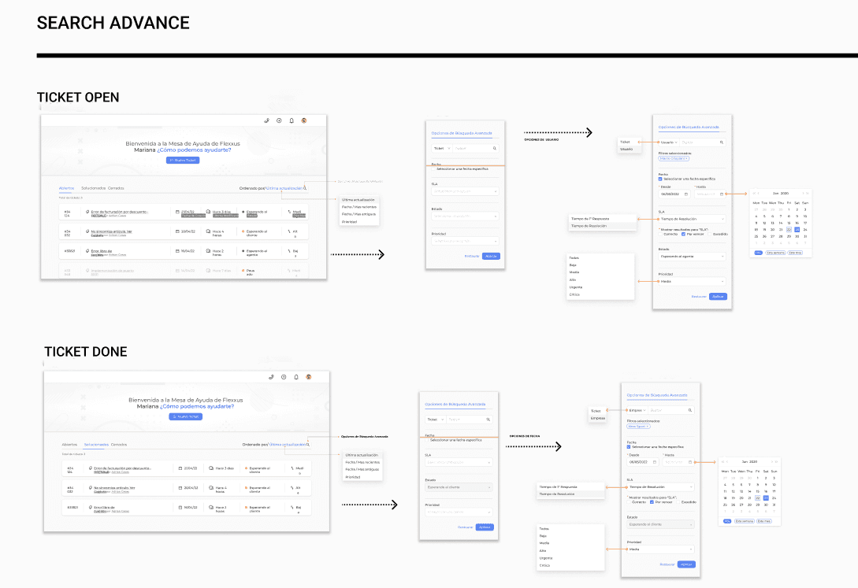This screenshot has height=588, width=858.
Task: Uncheck 'Seleccionar una fecha específica' in Ticket Done expanded panel
Action: 629,446
